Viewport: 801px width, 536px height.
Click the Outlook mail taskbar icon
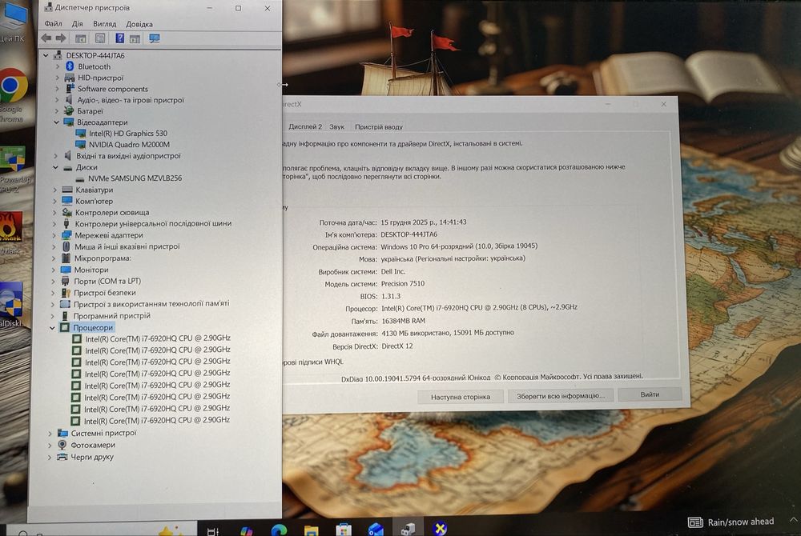pyautogui.click(x=376, y=530)
